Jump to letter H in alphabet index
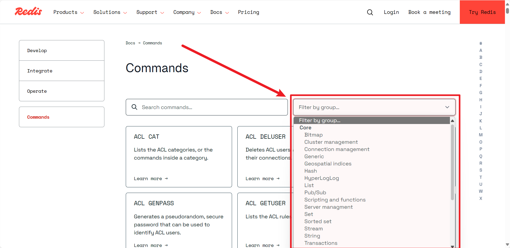The height and width of the screenshot is (248, 510). click(481, 100)
